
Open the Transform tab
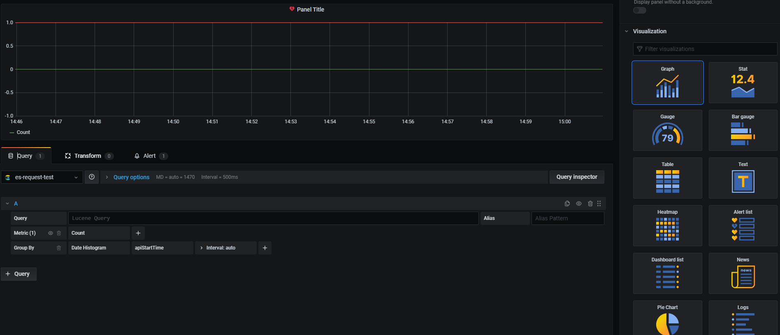89,156
